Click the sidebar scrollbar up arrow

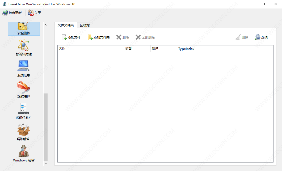pos(45,25)
